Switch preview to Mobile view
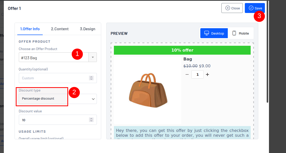Screen dimensions: 286x153 240,33
